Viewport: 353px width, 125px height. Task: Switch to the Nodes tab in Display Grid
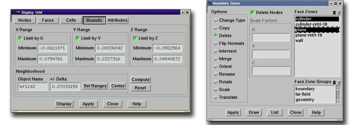[25, 20]
